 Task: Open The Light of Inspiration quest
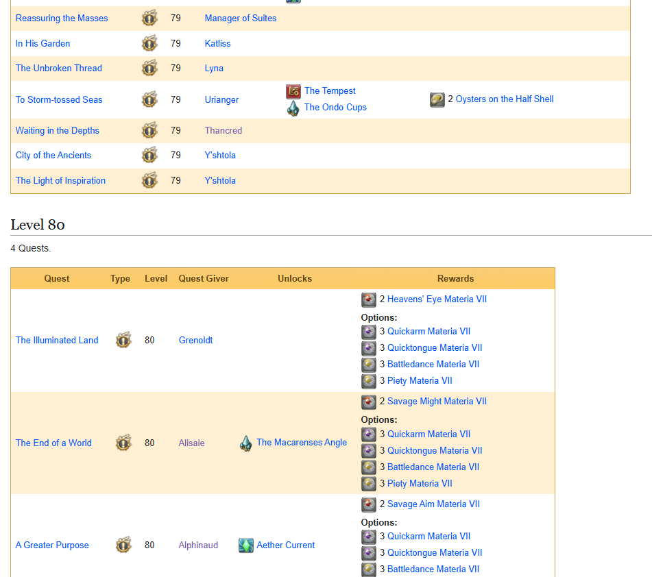(61, 180)
